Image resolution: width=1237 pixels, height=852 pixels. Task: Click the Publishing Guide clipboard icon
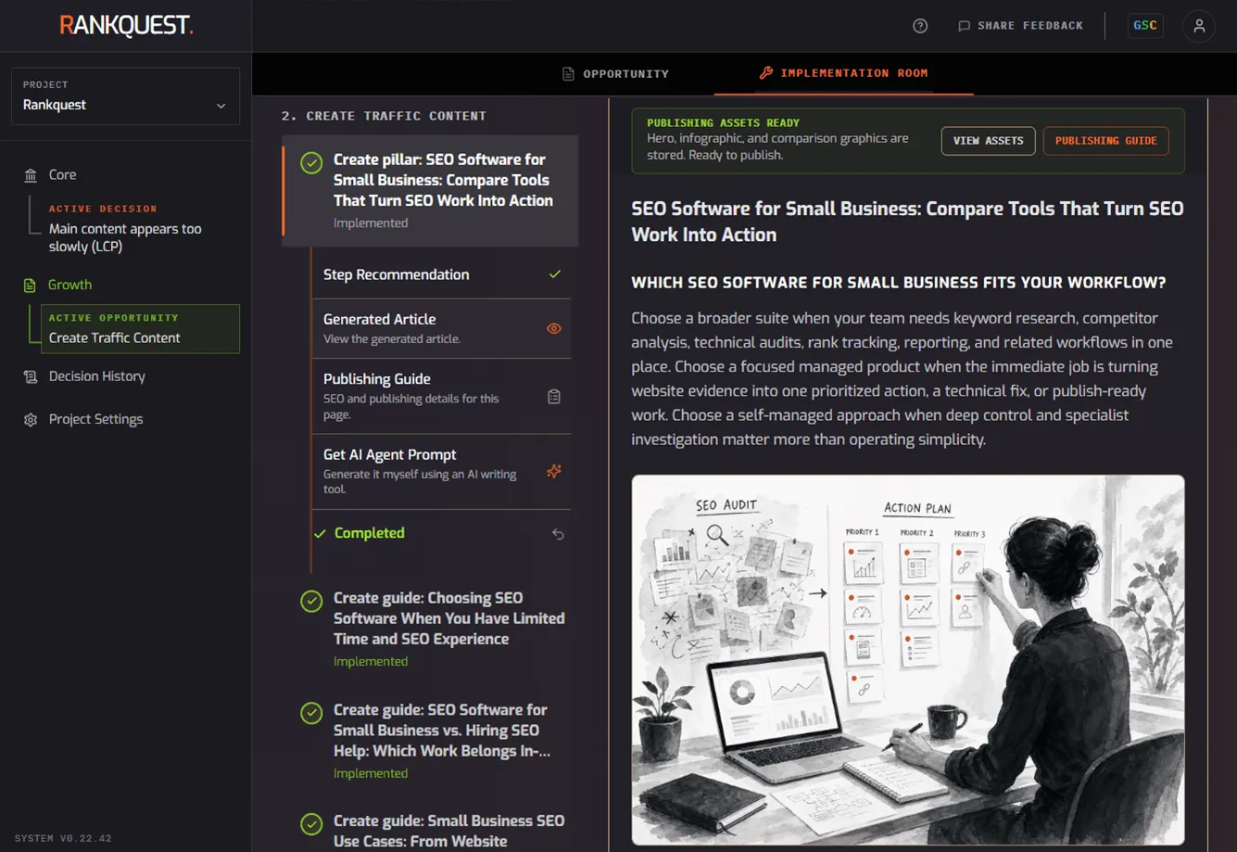[x=554, y=397]
